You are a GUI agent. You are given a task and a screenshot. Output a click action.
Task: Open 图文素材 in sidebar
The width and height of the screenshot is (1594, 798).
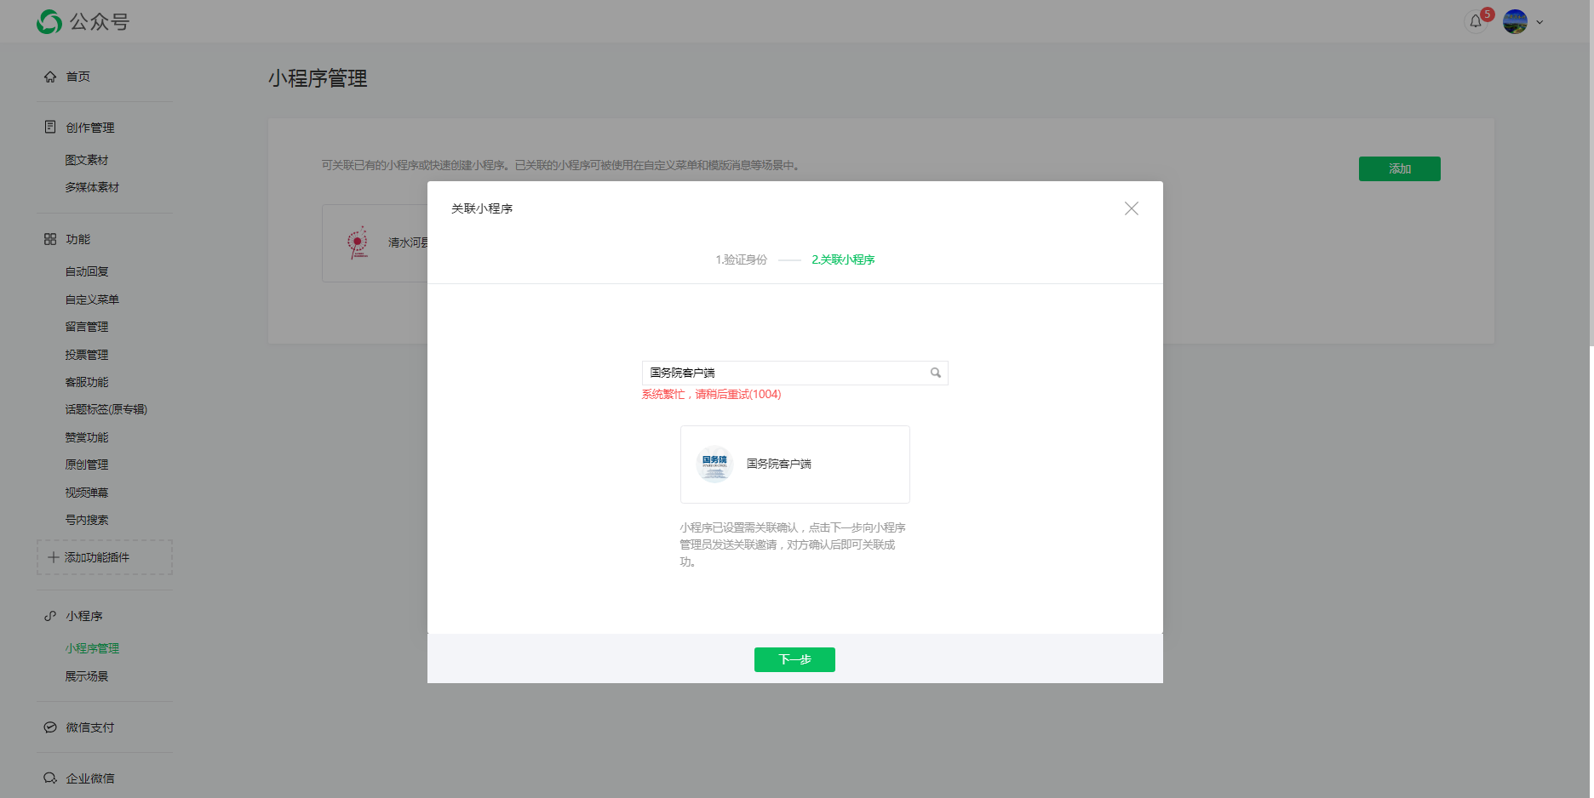coord(87,160)
